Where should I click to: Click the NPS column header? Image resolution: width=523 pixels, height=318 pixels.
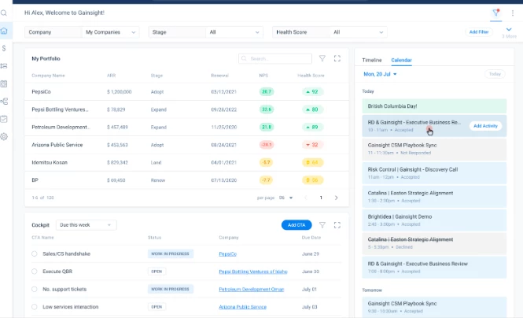[x=263, y=76]
